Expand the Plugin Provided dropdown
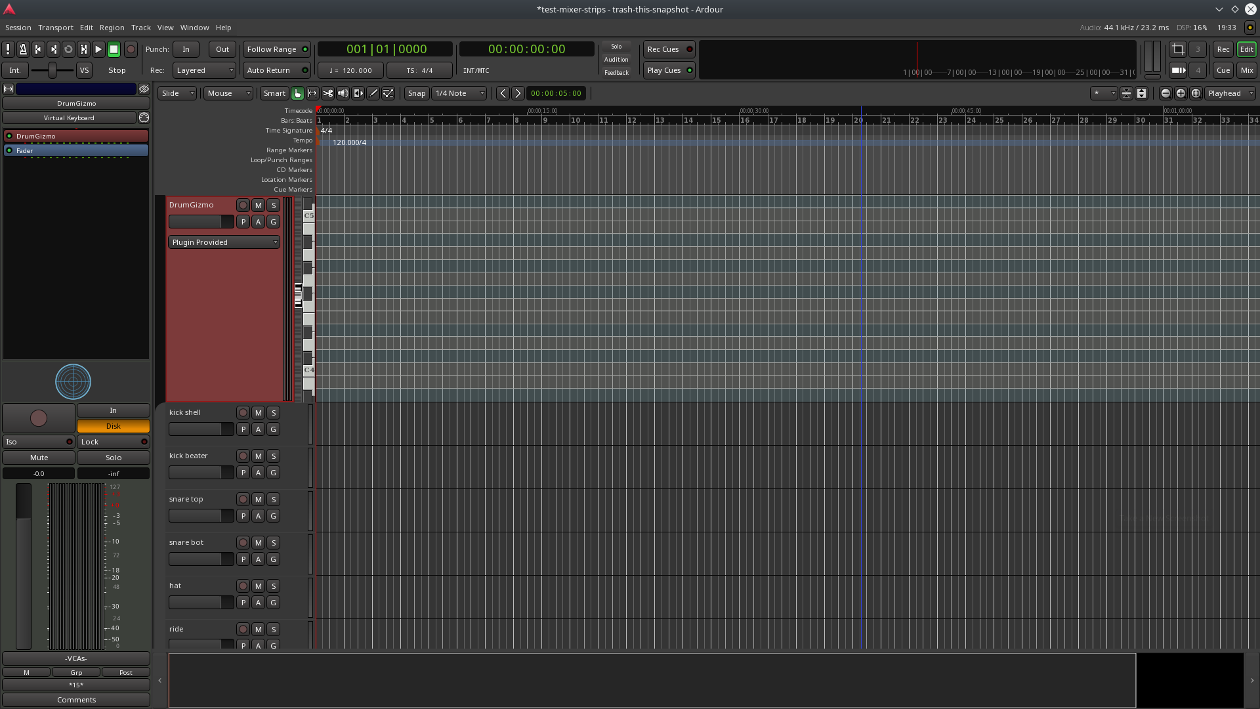 coord(224,242)
